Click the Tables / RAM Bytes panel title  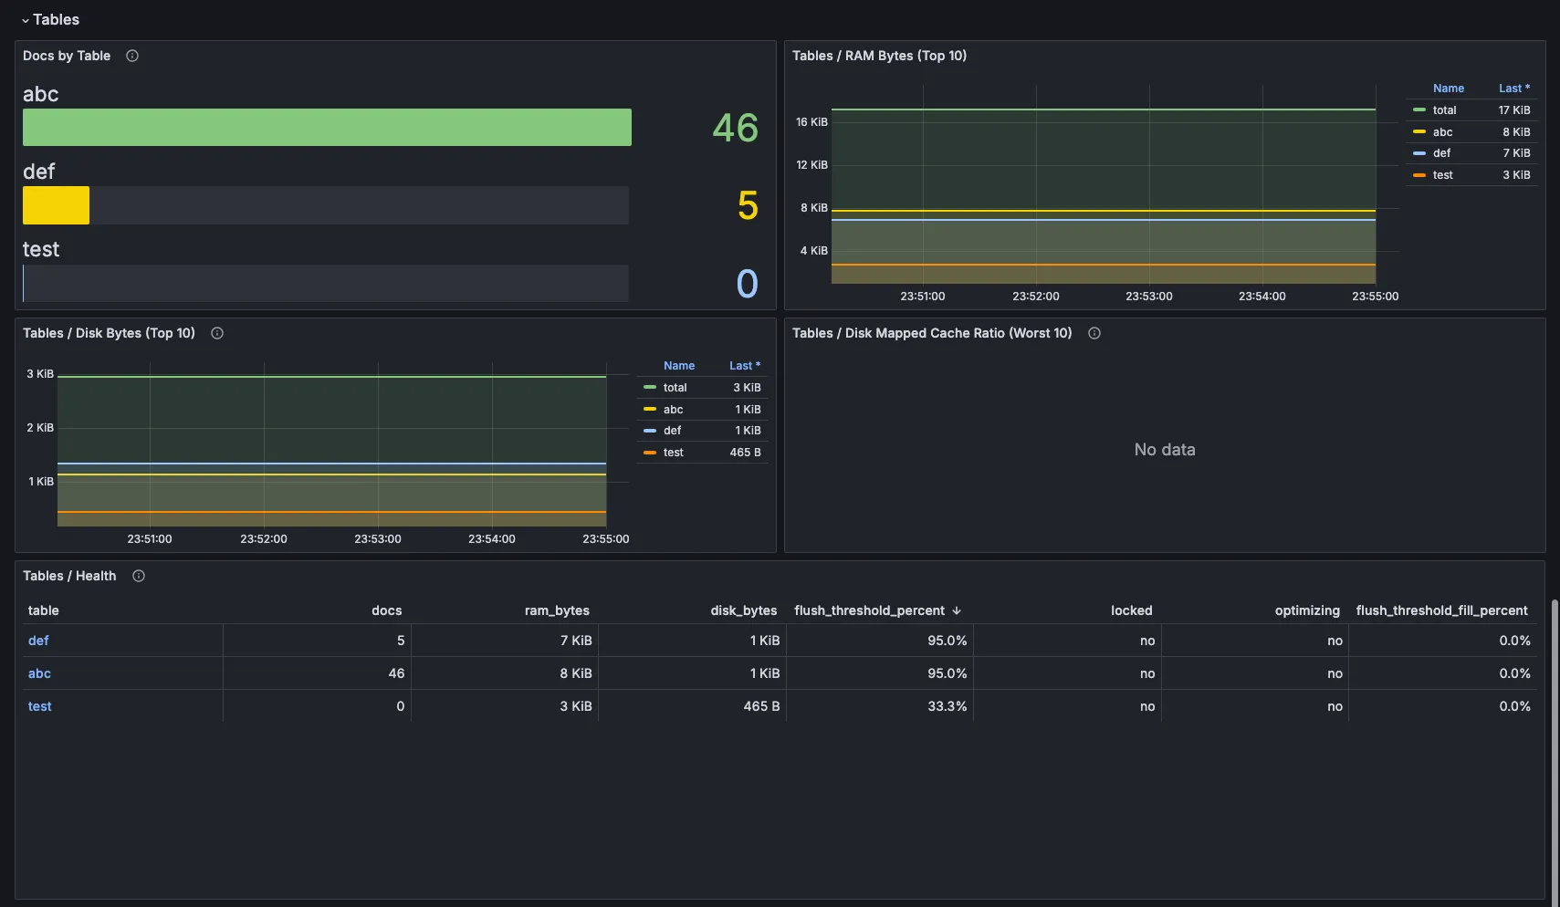pyautogui.click(x=879, y=56)
